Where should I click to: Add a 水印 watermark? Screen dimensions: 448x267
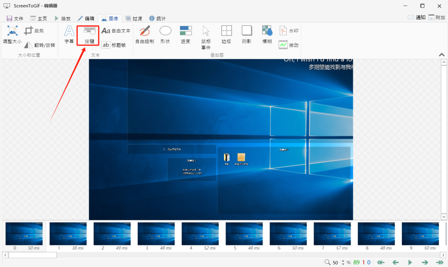pyautogui.click(x=289, y=31)
